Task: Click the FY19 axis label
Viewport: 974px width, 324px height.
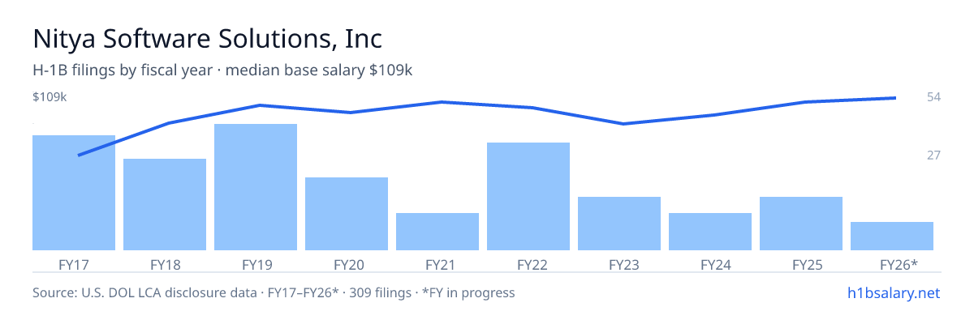Action: (256, 264)
